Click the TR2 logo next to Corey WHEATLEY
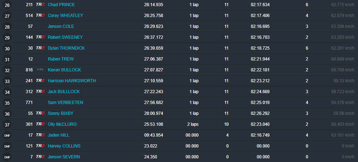 pos(40,16)
